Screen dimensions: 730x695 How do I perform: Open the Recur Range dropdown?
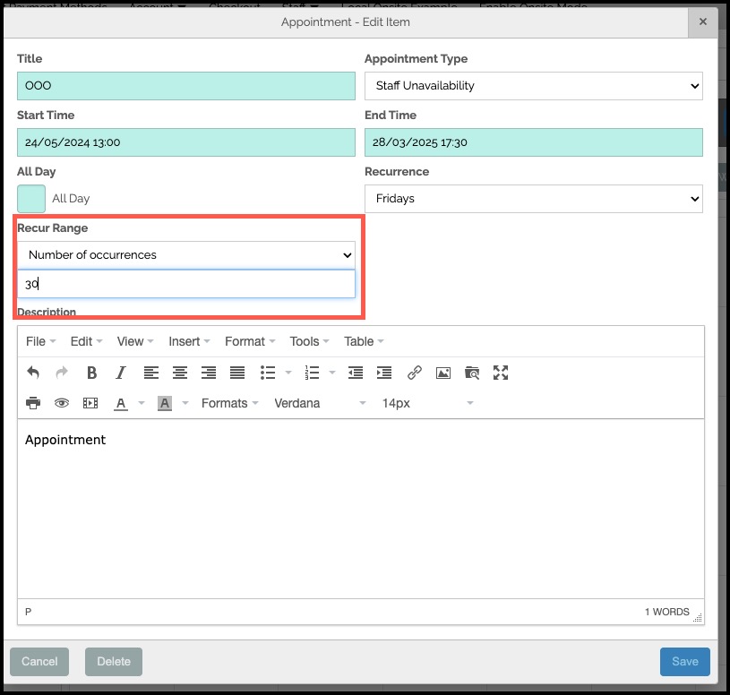point(186,255)
